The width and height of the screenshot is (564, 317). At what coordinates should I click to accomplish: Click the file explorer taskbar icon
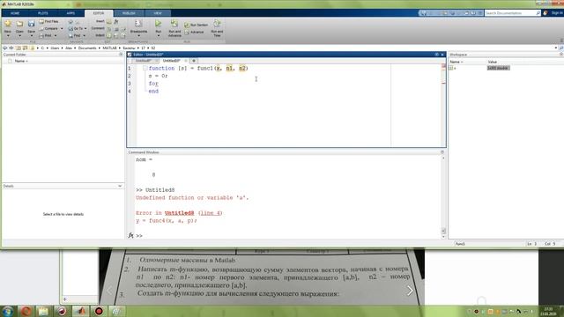click(43, 311)
